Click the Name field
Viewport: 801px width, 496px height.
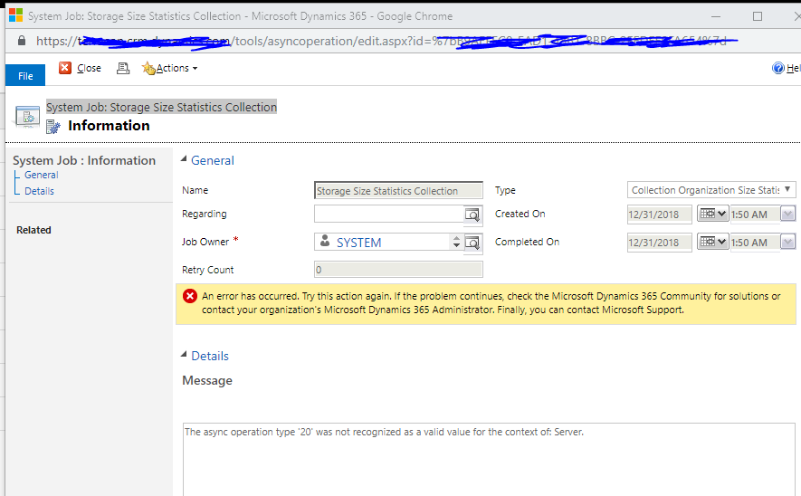click(398, 191)
